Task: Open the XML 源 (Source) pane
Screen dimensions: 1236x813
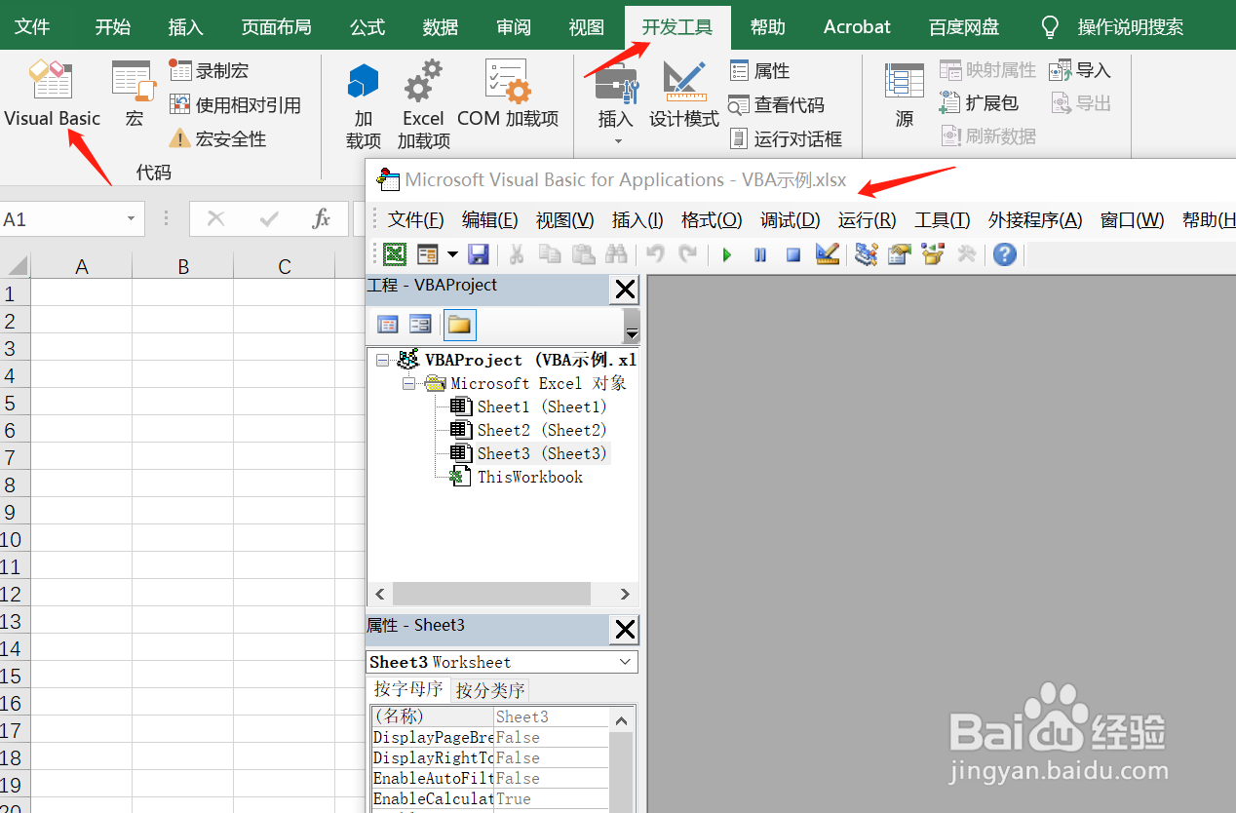Action: click(905, 95)
